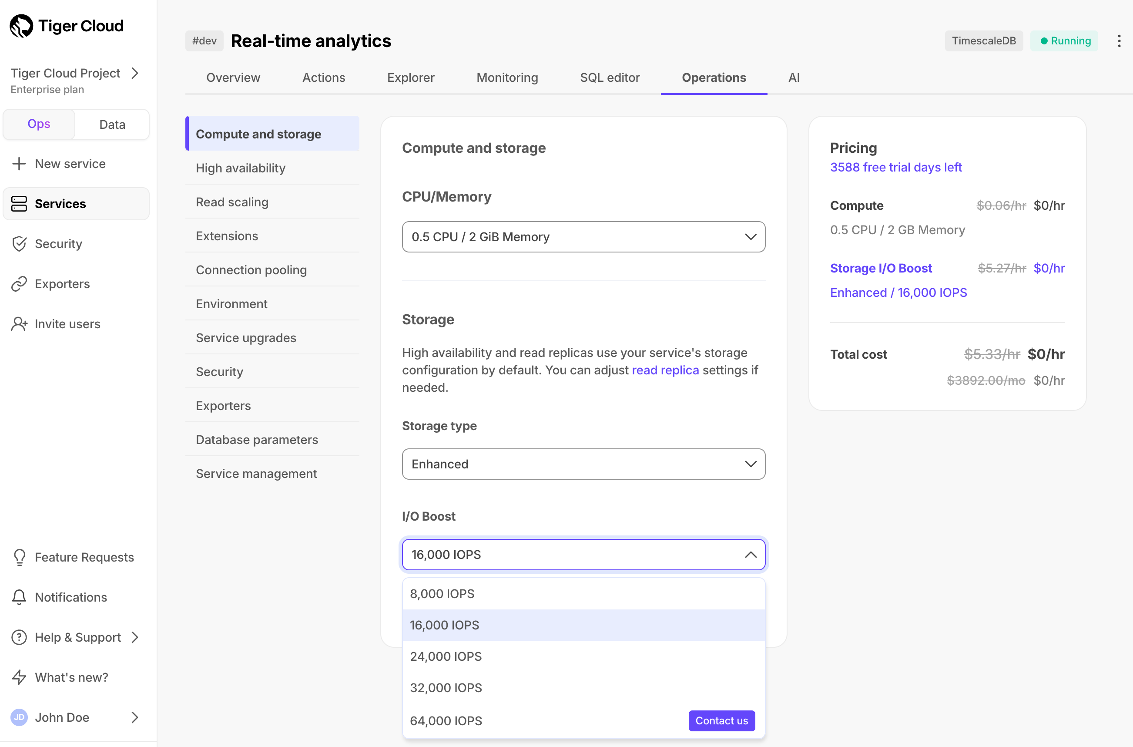Switch to the Data toggle
Viewport: 1133px width, 747px height.
(x=112, y=124)
